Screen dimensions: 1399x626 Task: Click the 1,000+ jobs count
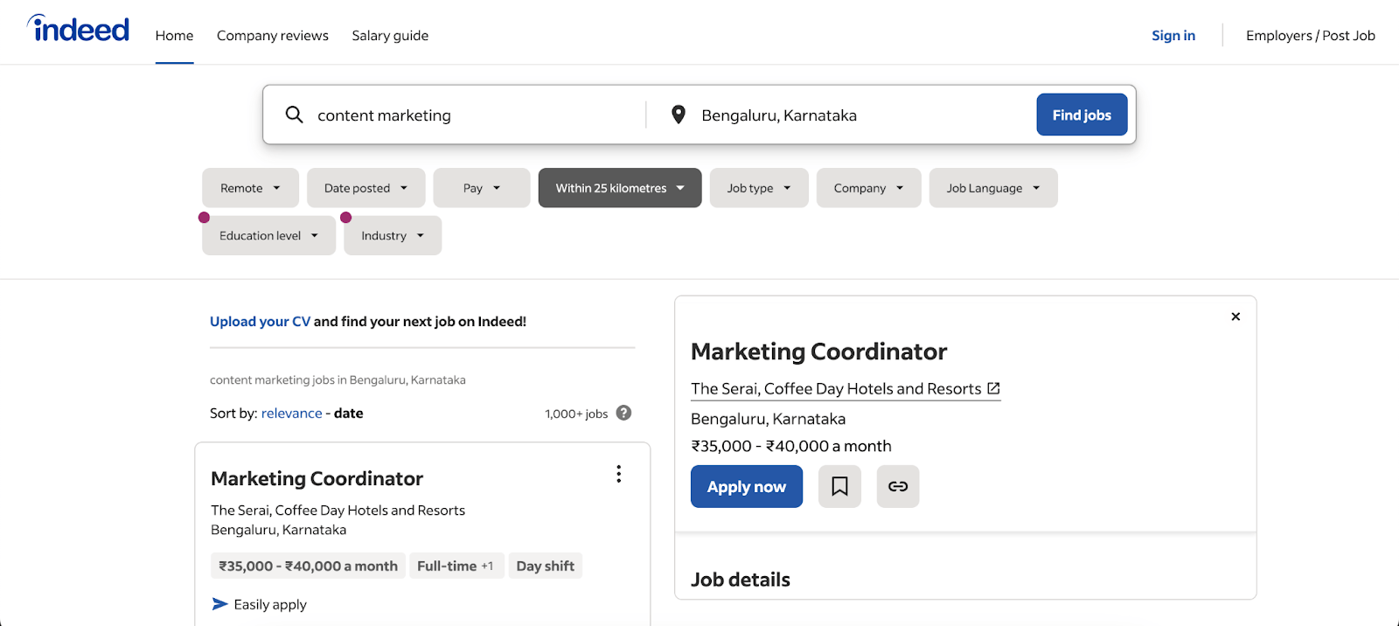[576, 414]
